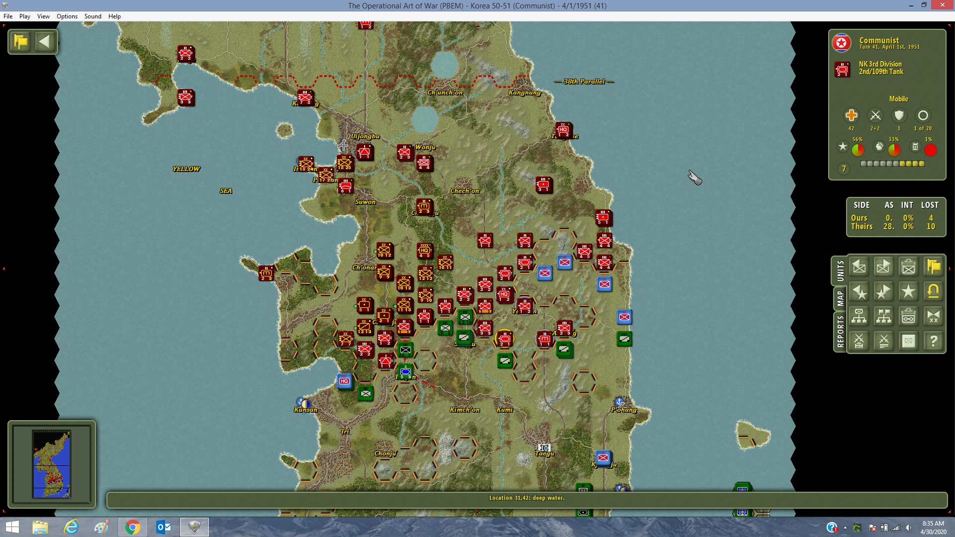Open File Explorer from taskbar
The height and width of the screenshot is (537, 955).
(x=40, y=527)
